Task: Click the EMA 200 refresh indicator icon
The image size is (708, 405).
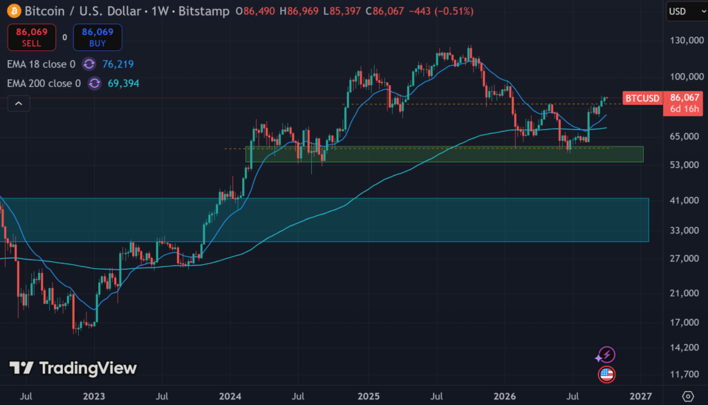Action: (x=94, y=84)
